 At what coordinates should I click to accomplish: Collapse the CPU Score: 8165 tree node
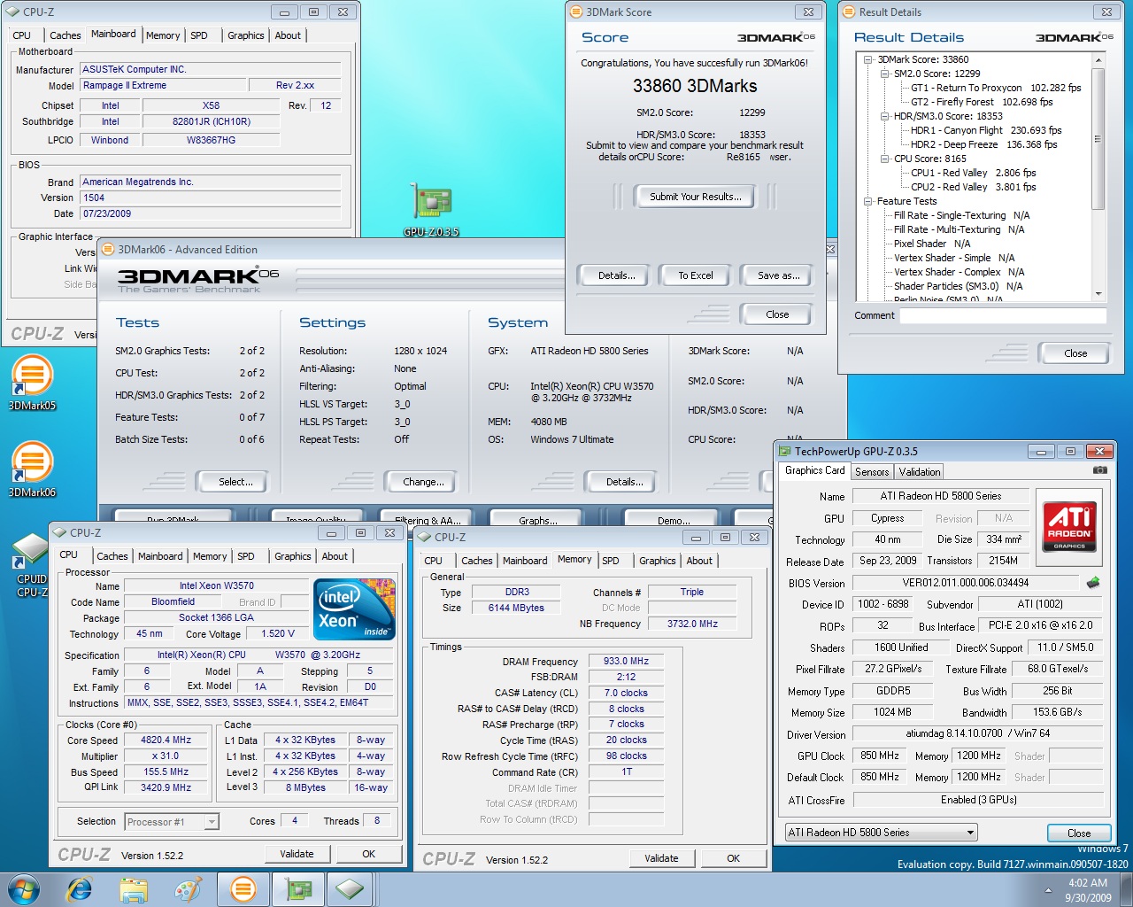pyautogui.click(x=884, y=159)
